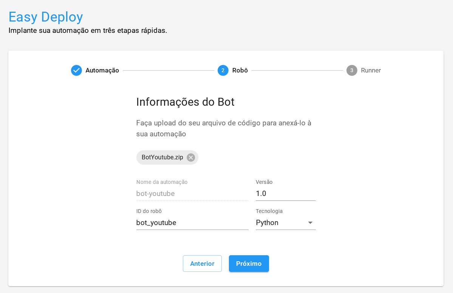Viewport: 453px width, 293px height.
Task: Click the Versão input field containing 1.0
Action: [x=285, y=194]
